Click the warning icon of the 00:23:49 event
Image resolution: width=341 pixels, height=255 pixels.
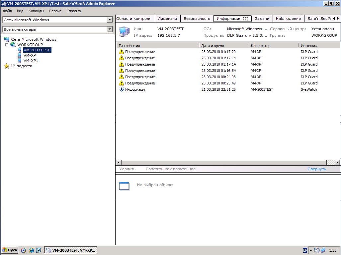tap(121, 83)
